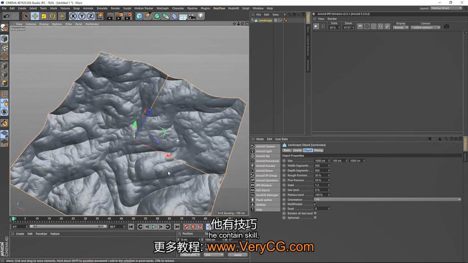Open the IPR Window button
This screenshot has height=263, width=468.
pyautogui.click(x=266, y=185)
